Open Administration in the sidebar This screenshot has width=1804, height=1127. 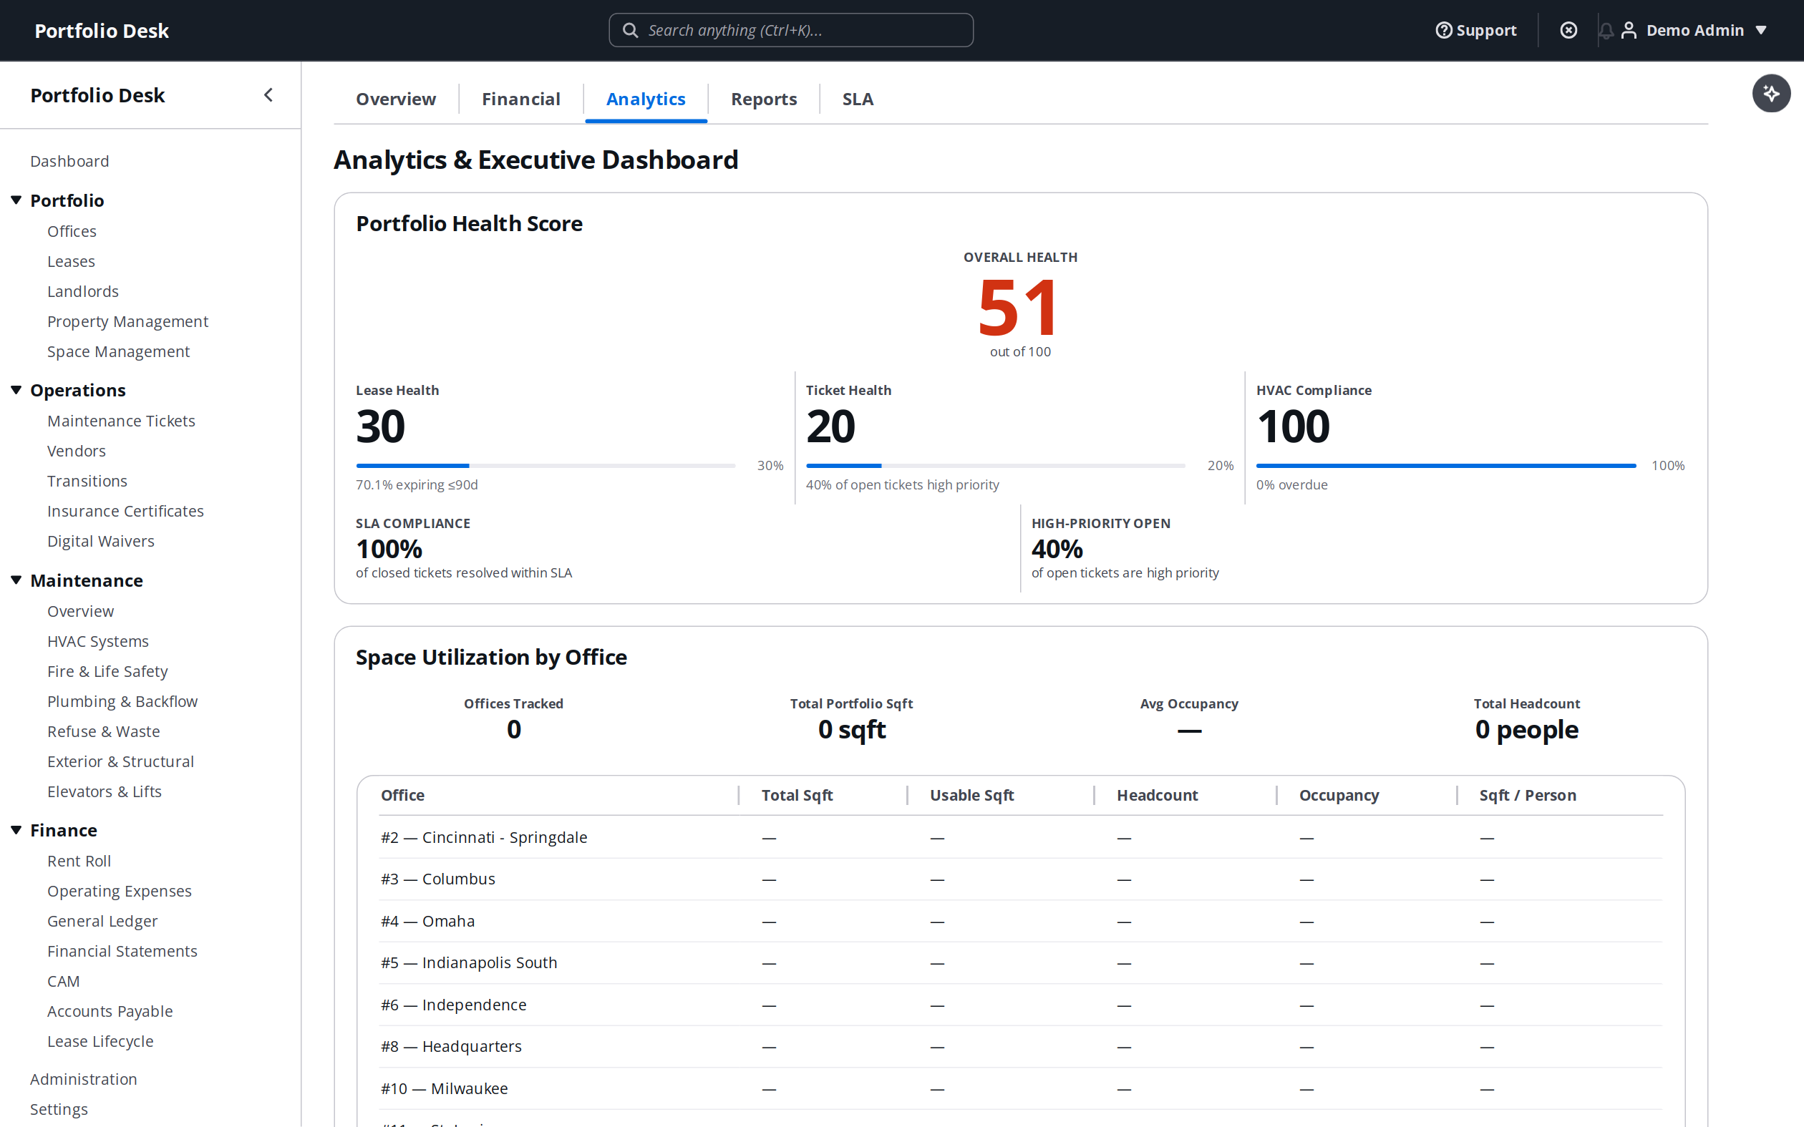[84, 1079]
